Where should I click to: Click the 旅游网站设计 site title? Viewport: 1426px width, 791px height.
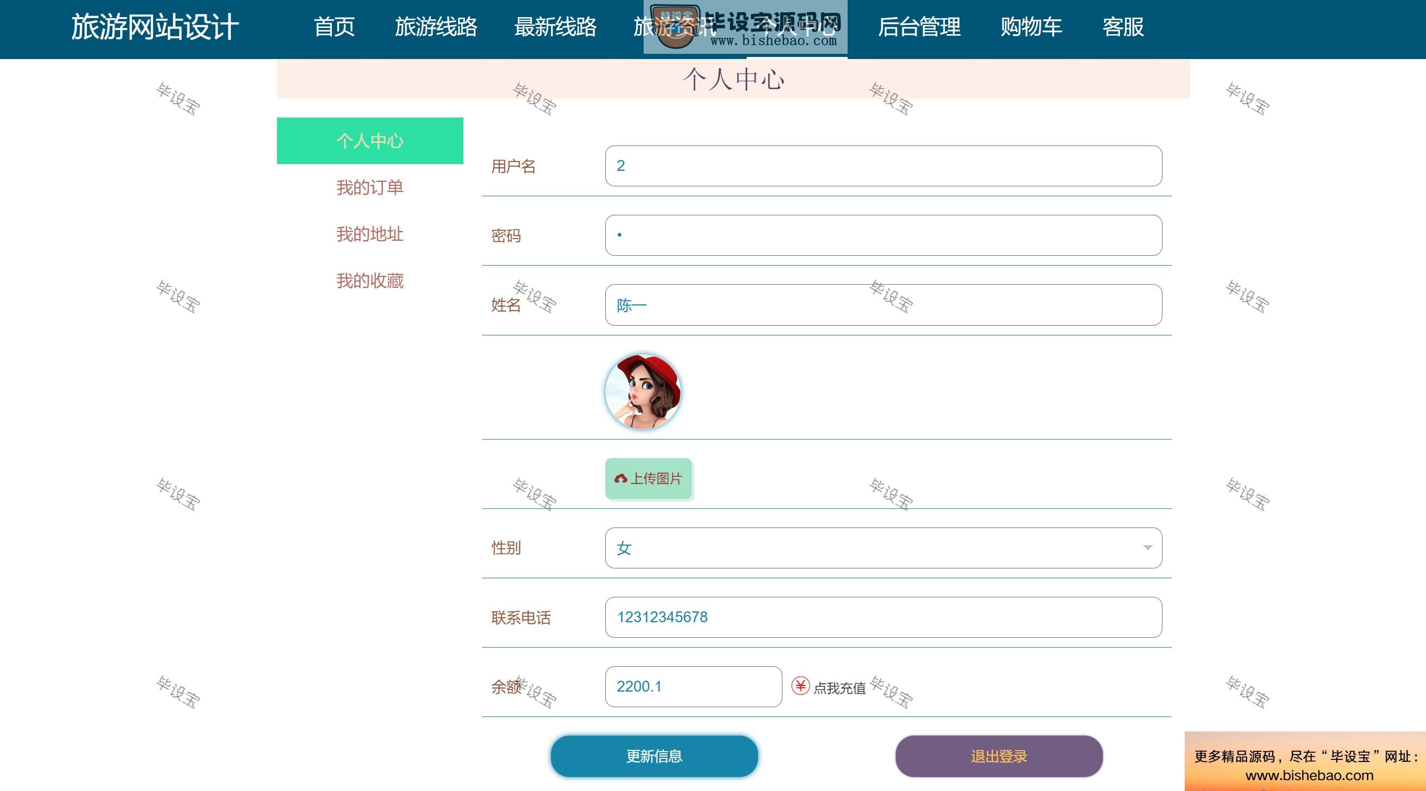(x=155, y=26)
